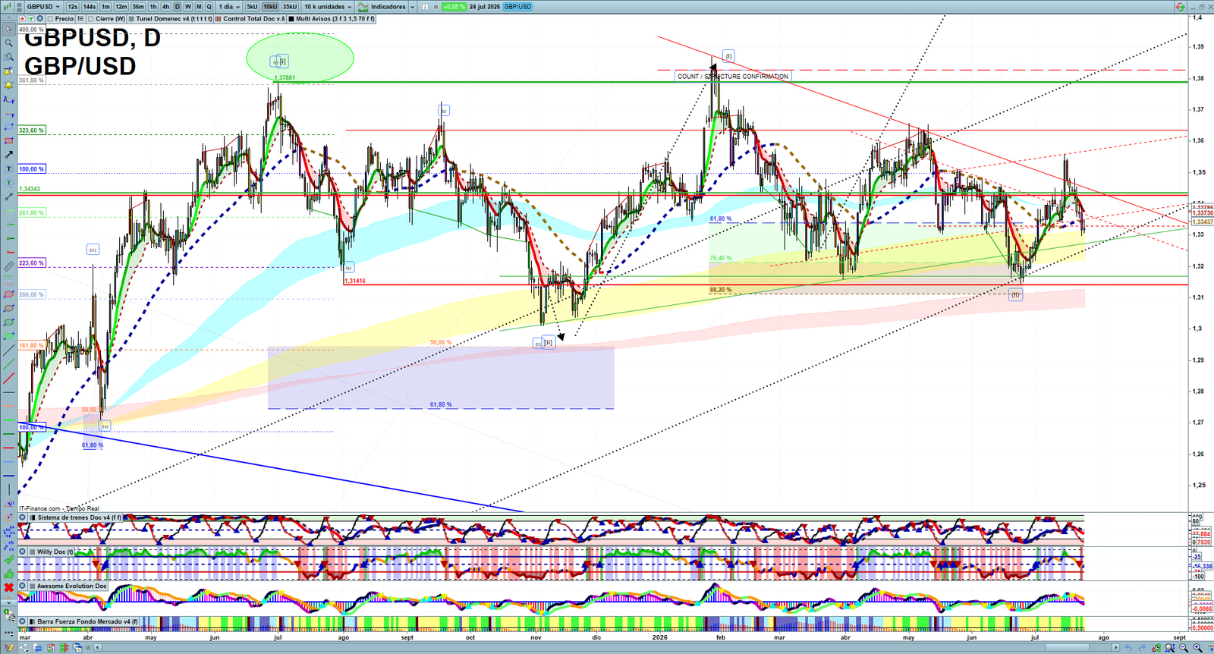1214x654 pixels.
Task: Switch to the Q quarterly timeframe
Action: point(209,7)
